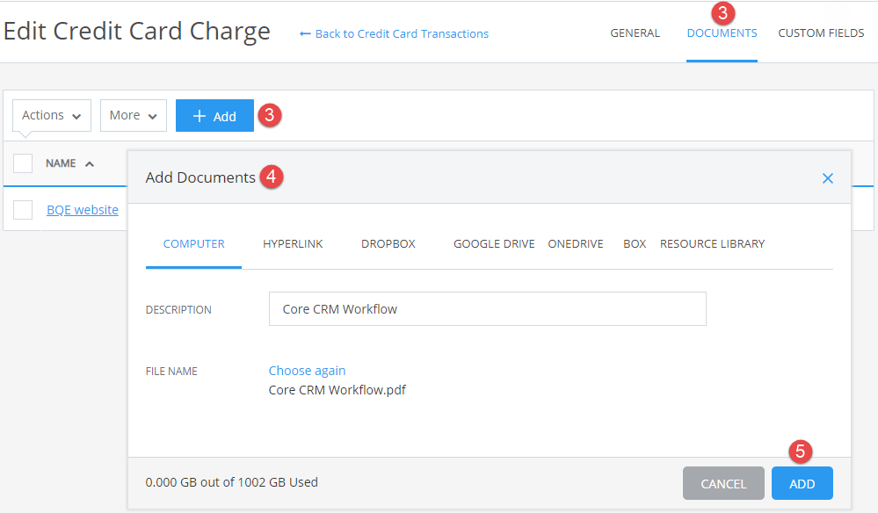Viewport: 878px width, 513px height.
Task: Edit the DESCRIPTION field showing Core CRM Workflow
Action: [487, 308]
